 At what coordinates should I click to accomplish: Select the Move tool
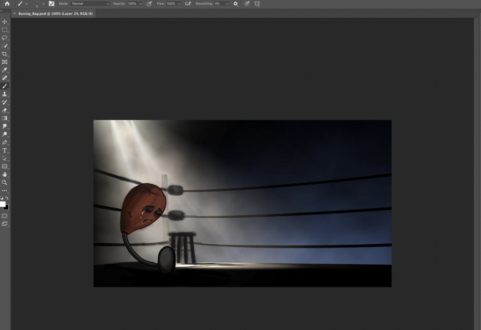click(x=5, y=22)
